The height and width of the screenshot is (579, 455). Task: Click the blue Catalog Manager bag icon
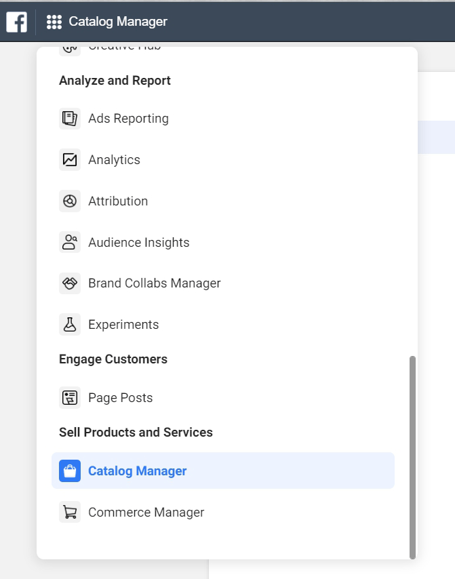[x=70, y=471]
